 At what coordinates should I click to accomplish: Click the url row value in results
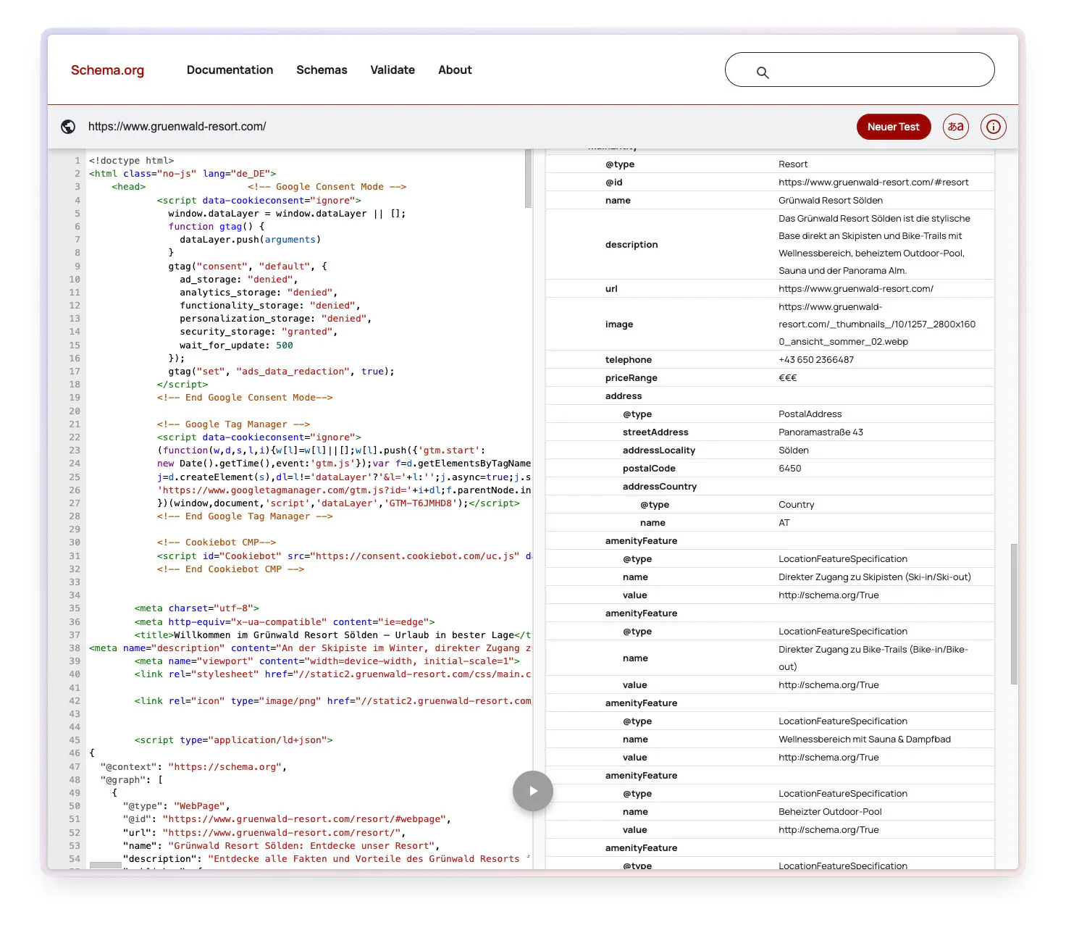(856, 289)
